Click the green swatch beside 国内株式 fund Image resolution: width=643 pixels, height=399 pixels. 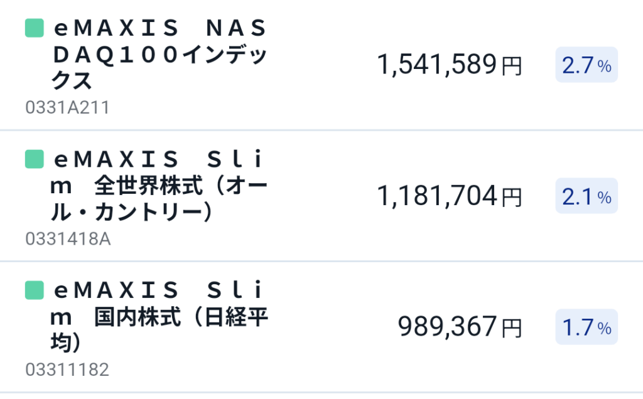(34, 290)
